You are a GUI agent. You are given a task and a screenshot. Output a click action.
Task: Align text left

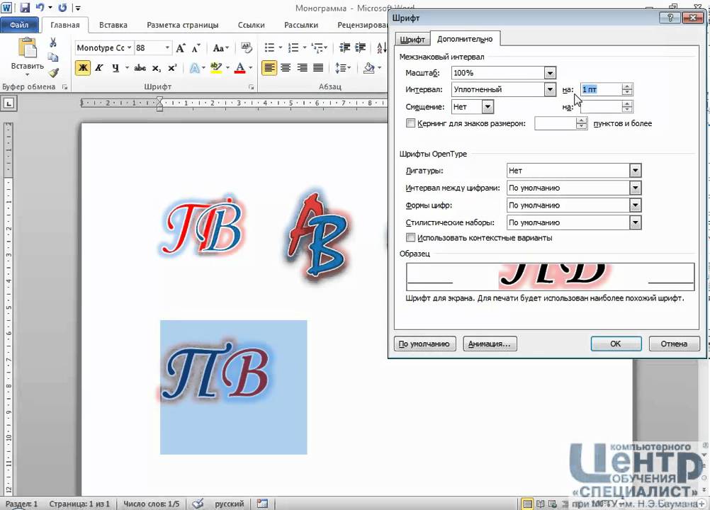[x=269, y=68]
